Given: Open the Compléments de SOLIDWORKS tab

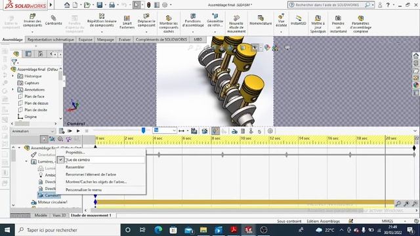Looking at the screenshot, I should coord(161,39).
